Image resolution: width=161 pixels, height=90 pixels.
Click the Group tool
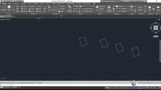coord(132,8)
